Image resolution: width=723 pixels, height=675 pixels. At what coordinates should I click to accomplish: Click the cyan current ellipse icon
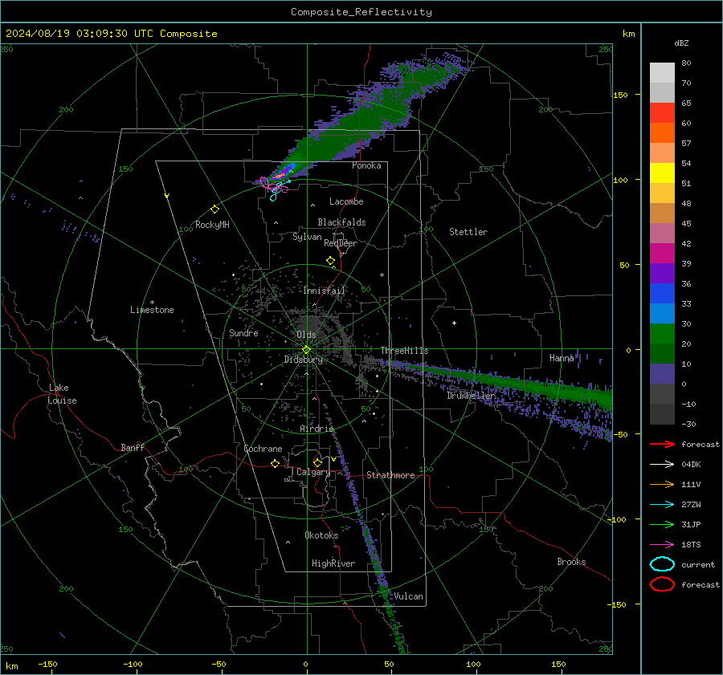tap(662, 564)
